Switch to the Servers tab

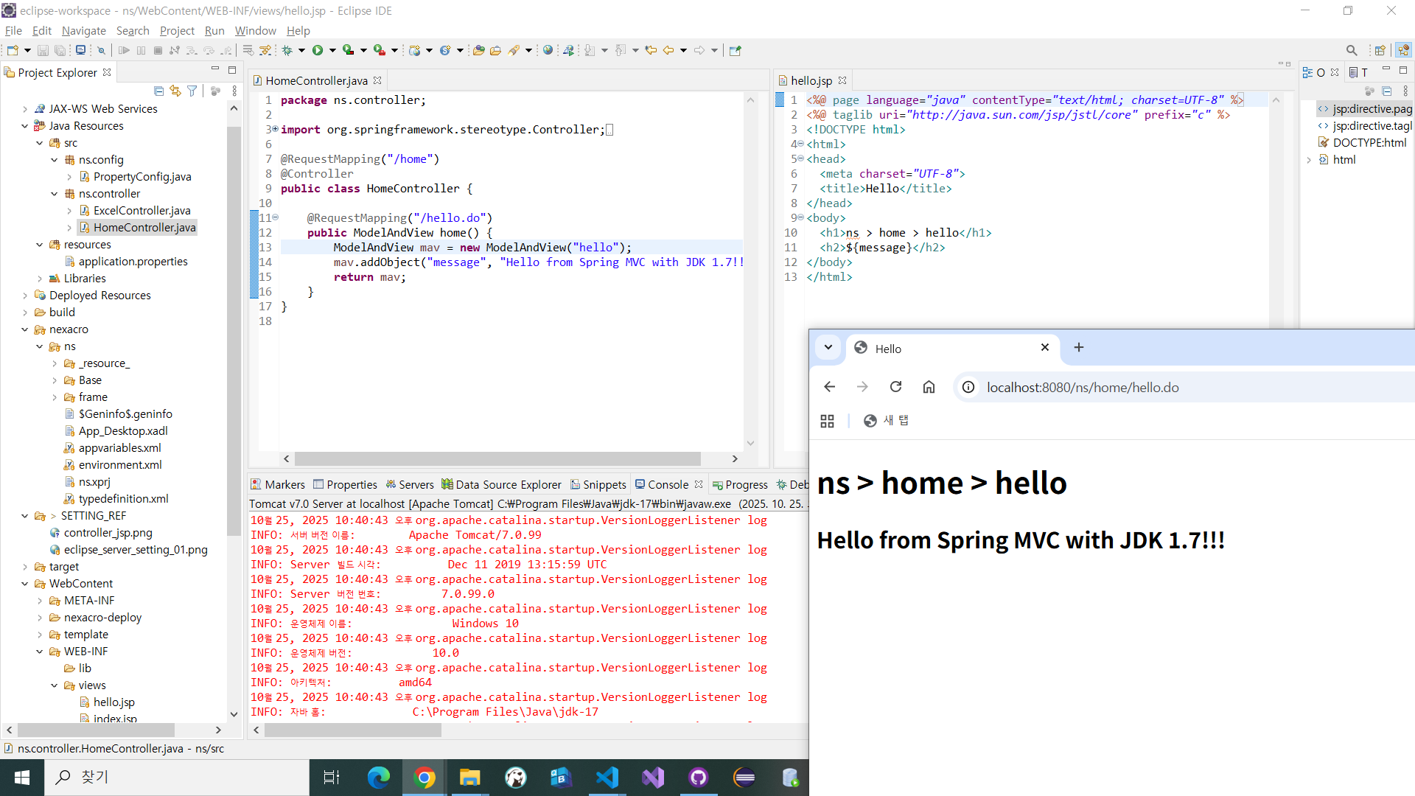[409, 484]
